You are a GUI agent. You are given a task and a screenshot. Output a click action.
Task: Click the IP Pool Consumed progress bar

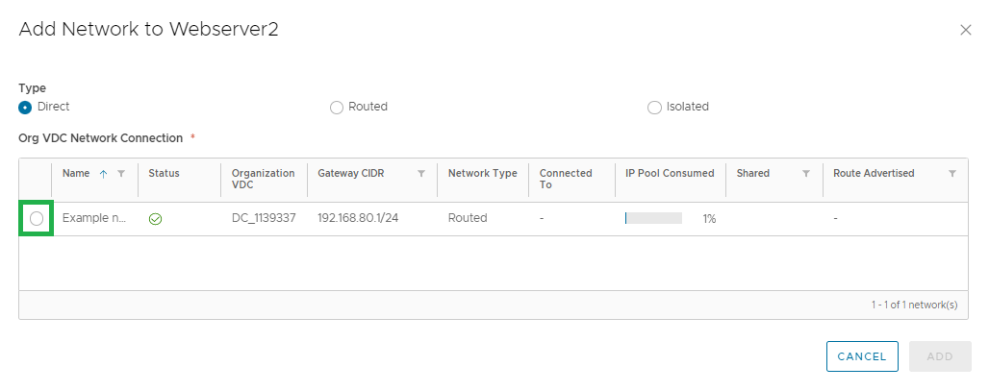653,218
